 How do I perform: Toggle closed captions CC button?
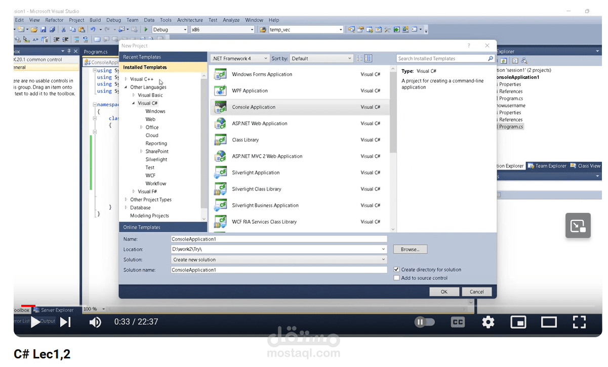click(458, 322)
